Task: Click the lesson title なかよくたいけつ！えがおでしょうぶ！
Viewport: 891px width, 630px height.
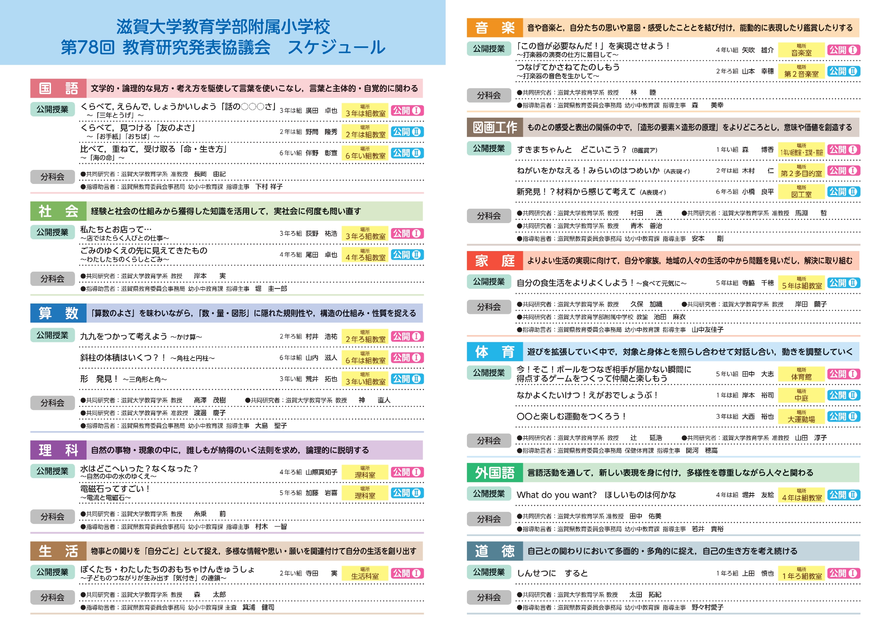Action: (x=588, y=395)
